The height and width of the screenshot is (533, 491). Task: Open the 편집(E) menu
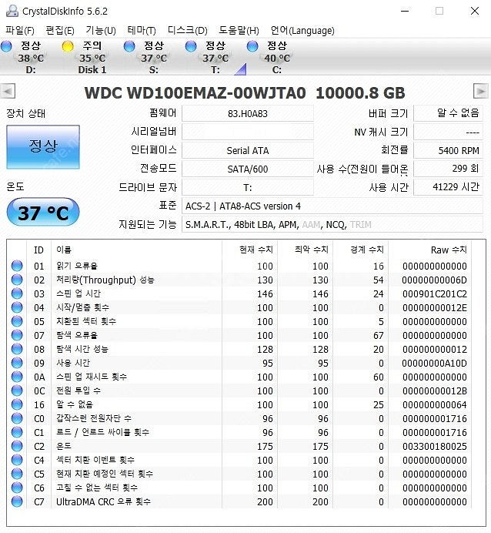(60, 31)
